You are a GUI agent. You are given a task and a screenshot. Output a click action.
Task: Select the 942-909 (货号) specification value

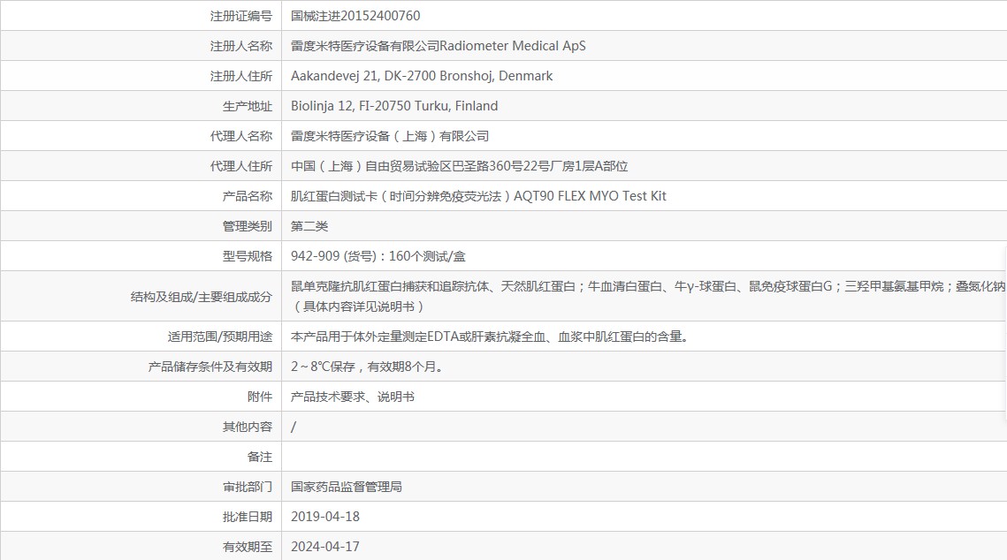[x=378, y=256]
